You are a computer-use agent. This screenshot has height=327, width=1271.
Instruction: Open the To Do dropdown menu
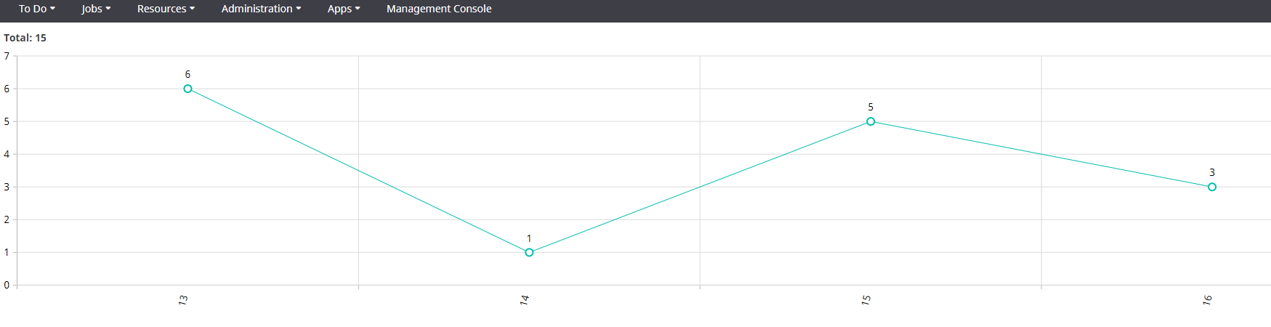coord(36,9)
